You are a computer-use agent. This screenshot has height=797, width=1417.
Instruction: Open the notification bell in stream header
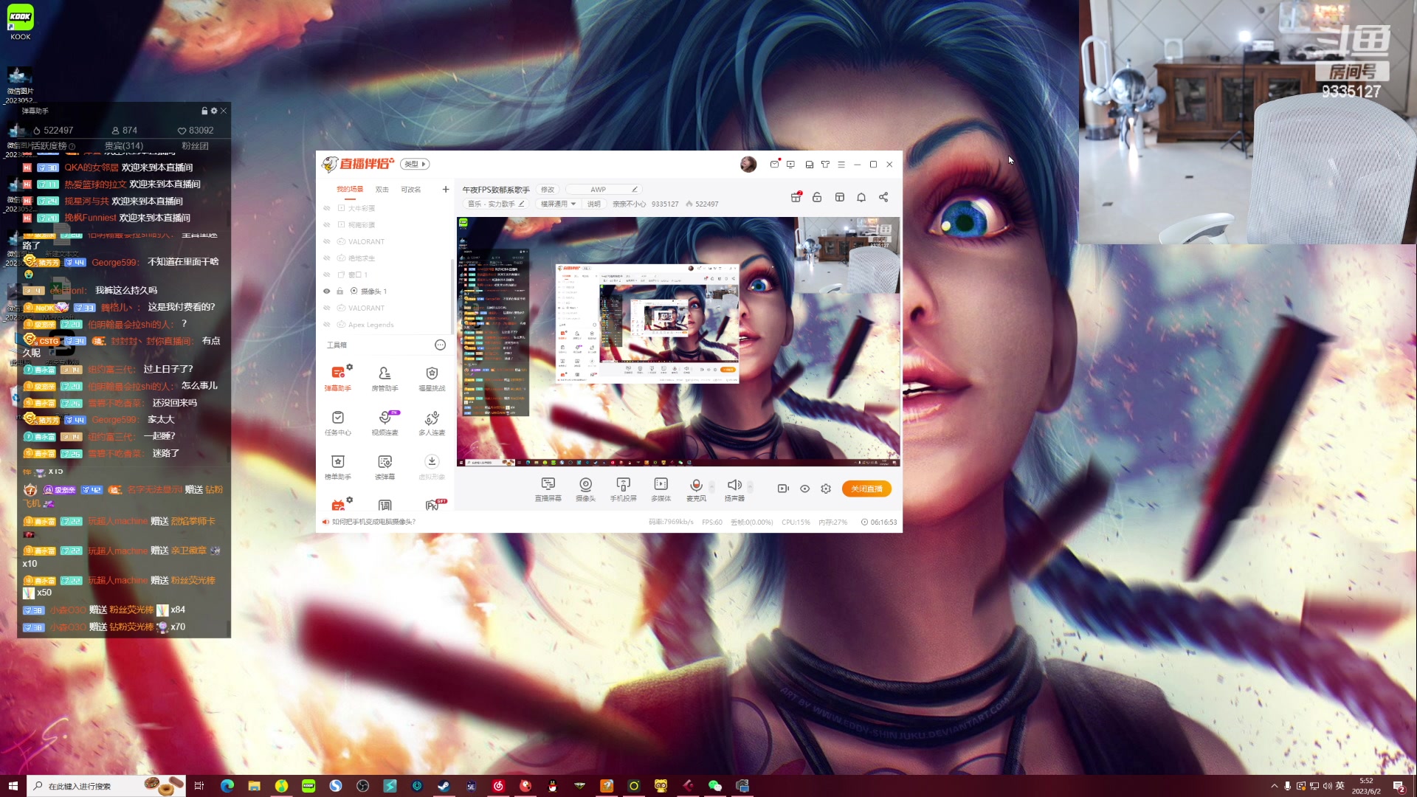861,197
